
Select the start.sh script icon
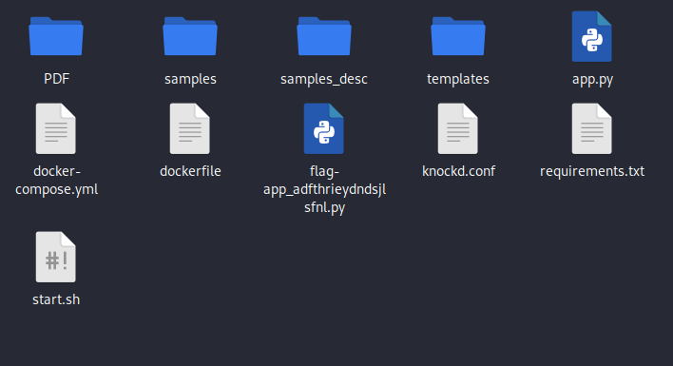(56, 257)
